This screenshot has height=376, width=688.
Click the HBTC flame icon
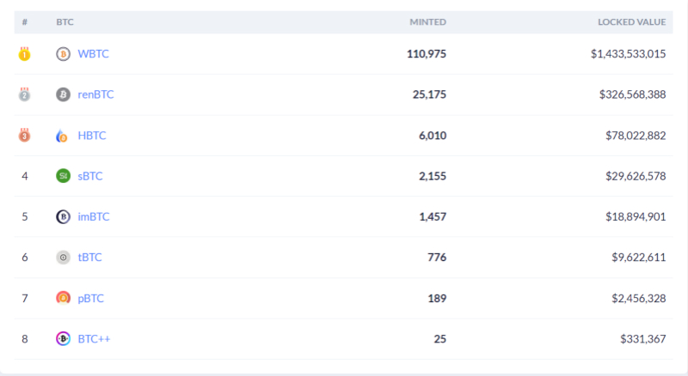tap(62, 136)
